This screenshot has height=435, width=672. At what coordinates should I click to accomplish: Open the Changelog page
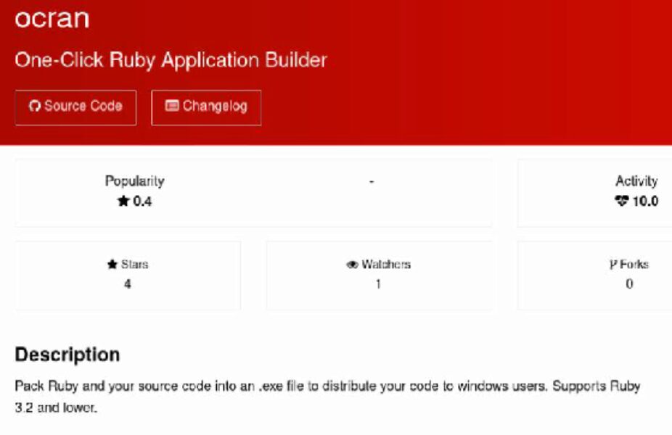pos(206,106)
